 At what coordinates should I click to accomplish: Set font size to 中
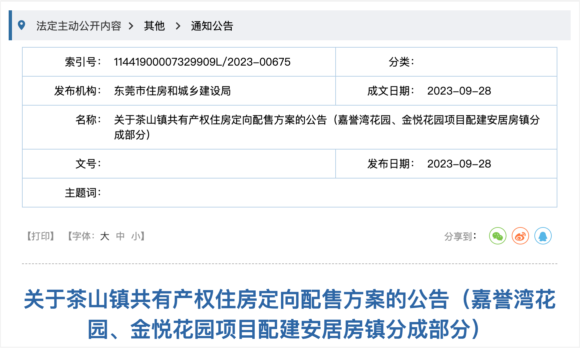(120, 236)
